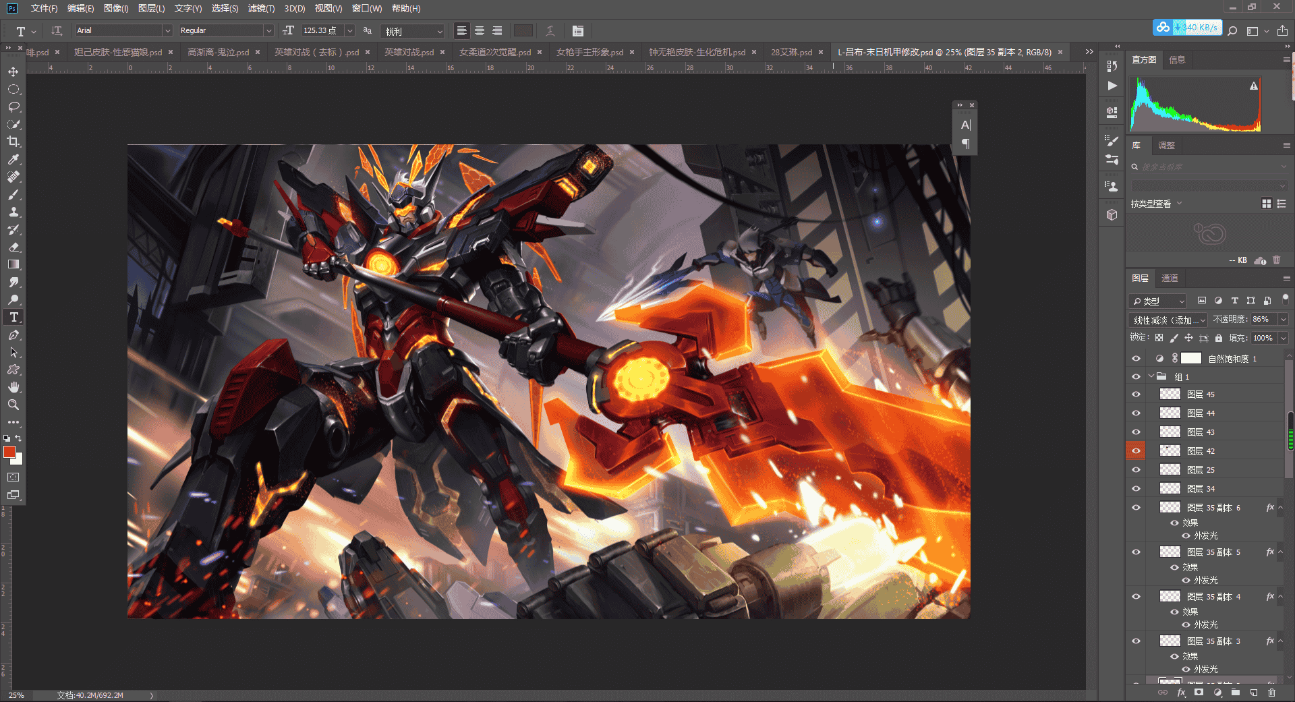Click the text color swatch in options bar
This screenshot has width=1295, height=702.
(523, 30)
